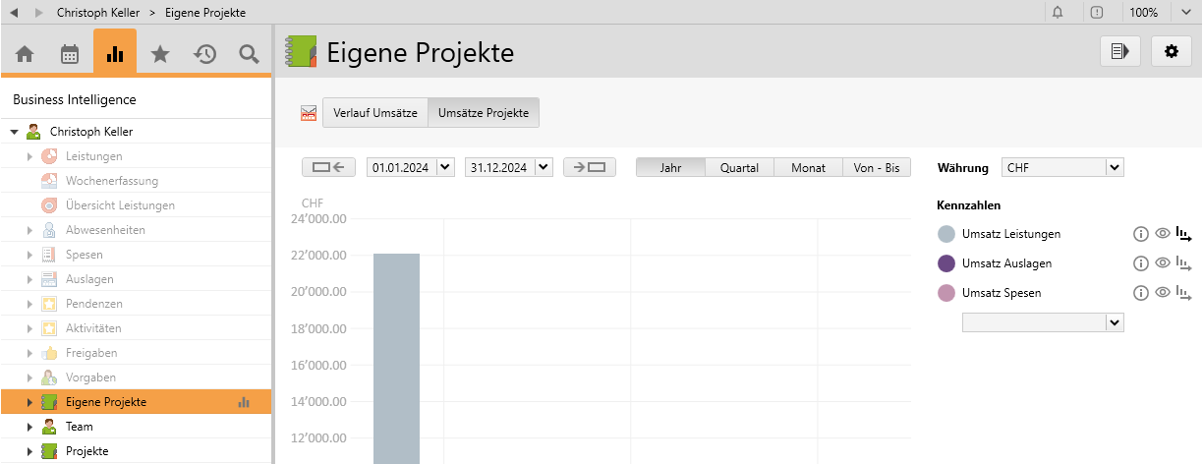The image size is (1203, 464).
Task: Toggle visibility of Umsatz Leistungen
Action: (x=1163, y=234)
